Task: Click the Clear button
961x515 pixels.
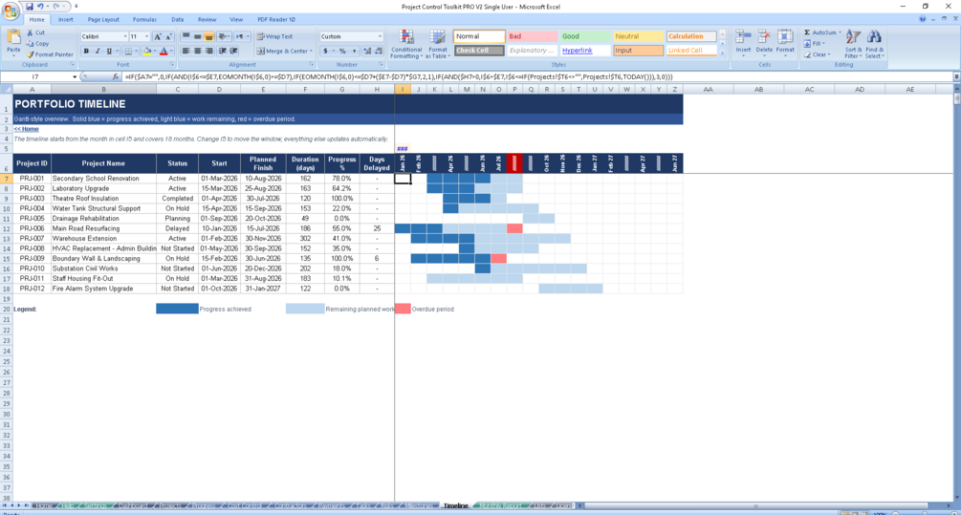Action: coord(817,54)
